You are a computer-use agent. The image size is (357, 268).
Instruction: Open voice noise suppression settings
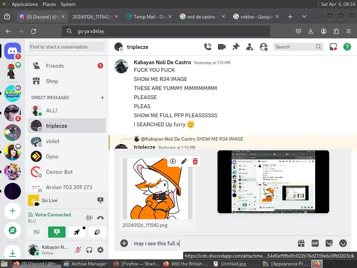89,218
